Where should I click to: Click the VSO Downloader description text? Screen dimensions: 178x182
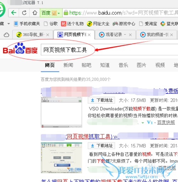click(133, 112)
